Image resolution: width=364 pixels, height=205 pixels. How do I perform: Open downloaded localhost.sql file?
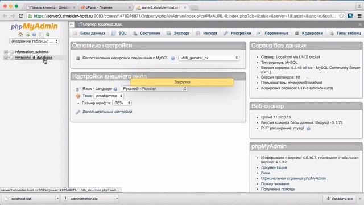click(x=29, y=199)
